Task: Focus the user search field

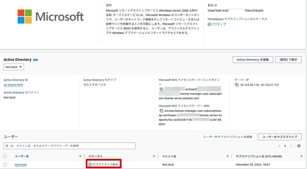Action: click(x=70, y=146)
